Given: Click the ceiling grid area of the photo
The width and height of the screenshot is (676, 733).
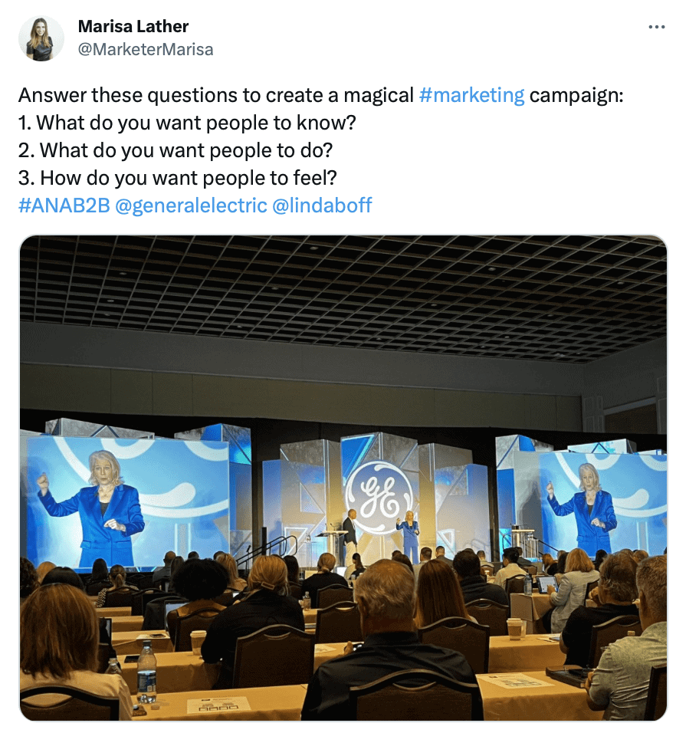Looking at the screenshot, I should (x=343, y=299).
